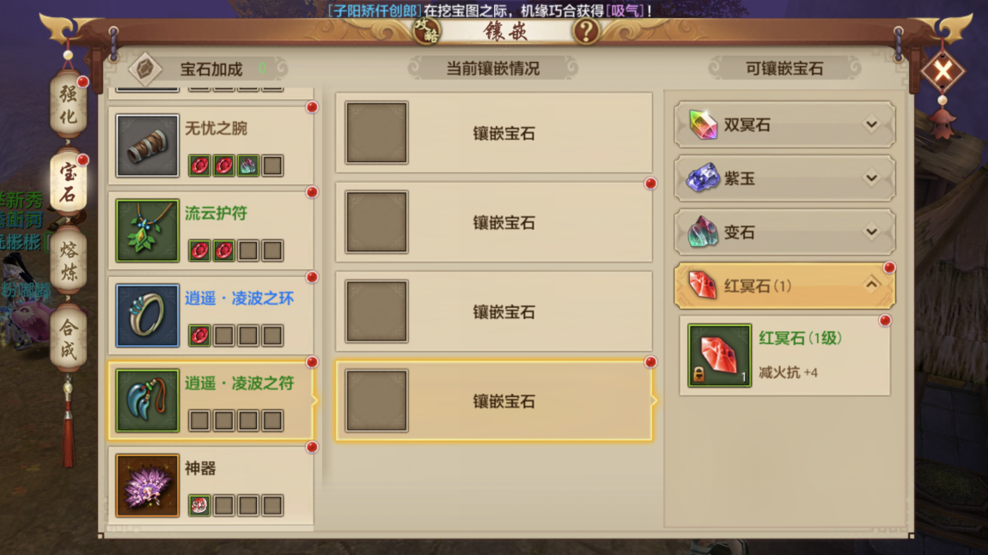
Task: Open help with the question mark icon
Action: coord(586,30)
